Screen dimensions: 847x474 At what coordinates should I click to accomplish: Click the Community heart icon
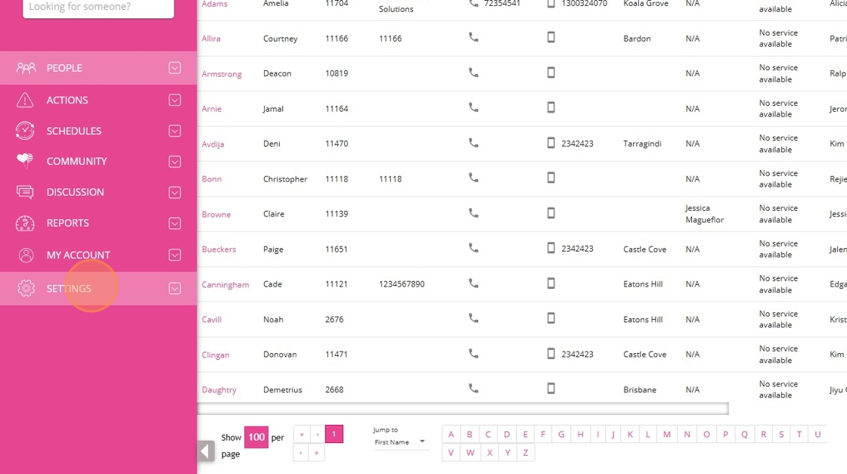pyautogui.click(x=25, y=161)
